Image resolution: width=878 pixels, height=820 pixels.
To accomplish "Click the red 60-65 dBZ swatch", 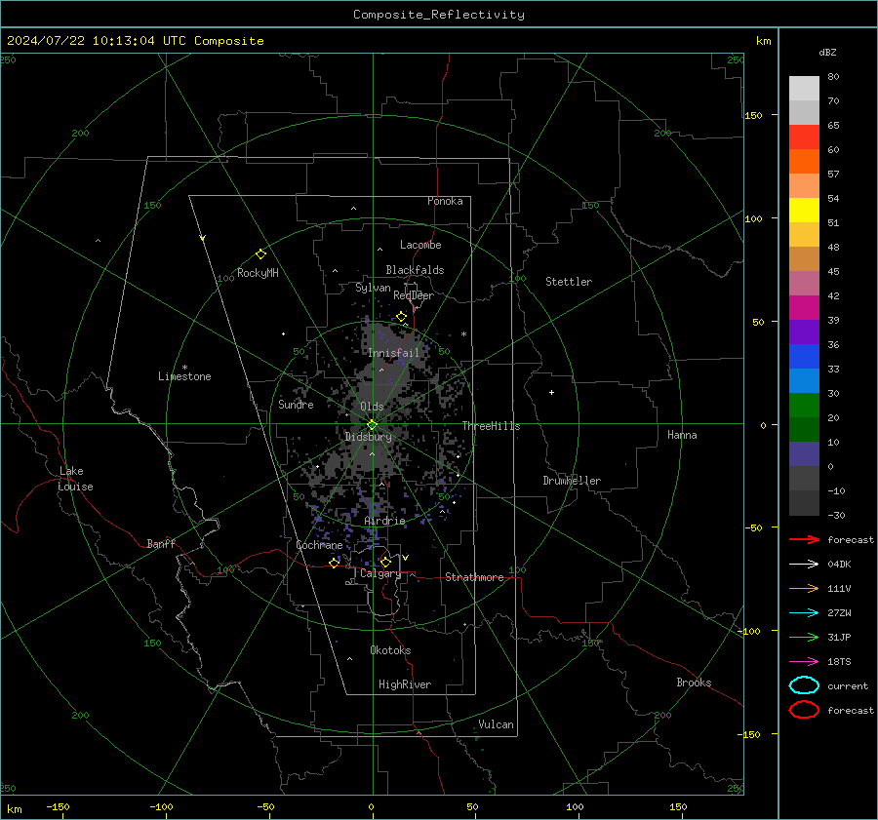I will 804,137.
